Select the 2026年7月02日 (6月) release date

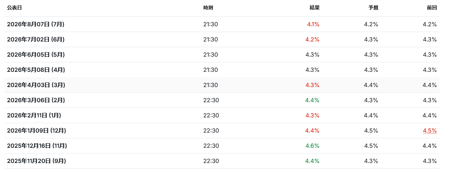tap(36, 39)
